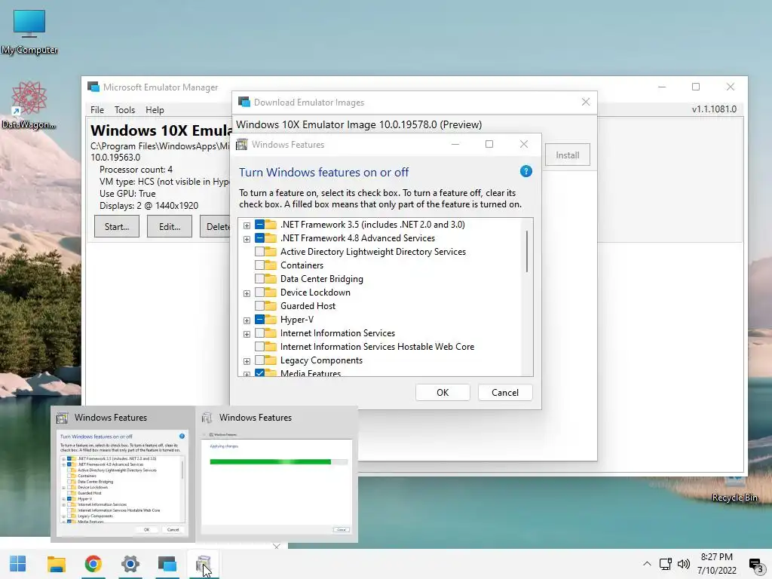Screen dimensions: 772x579
Task: Close the taskbar thumbnail preview with X
Action: [277, 547]
